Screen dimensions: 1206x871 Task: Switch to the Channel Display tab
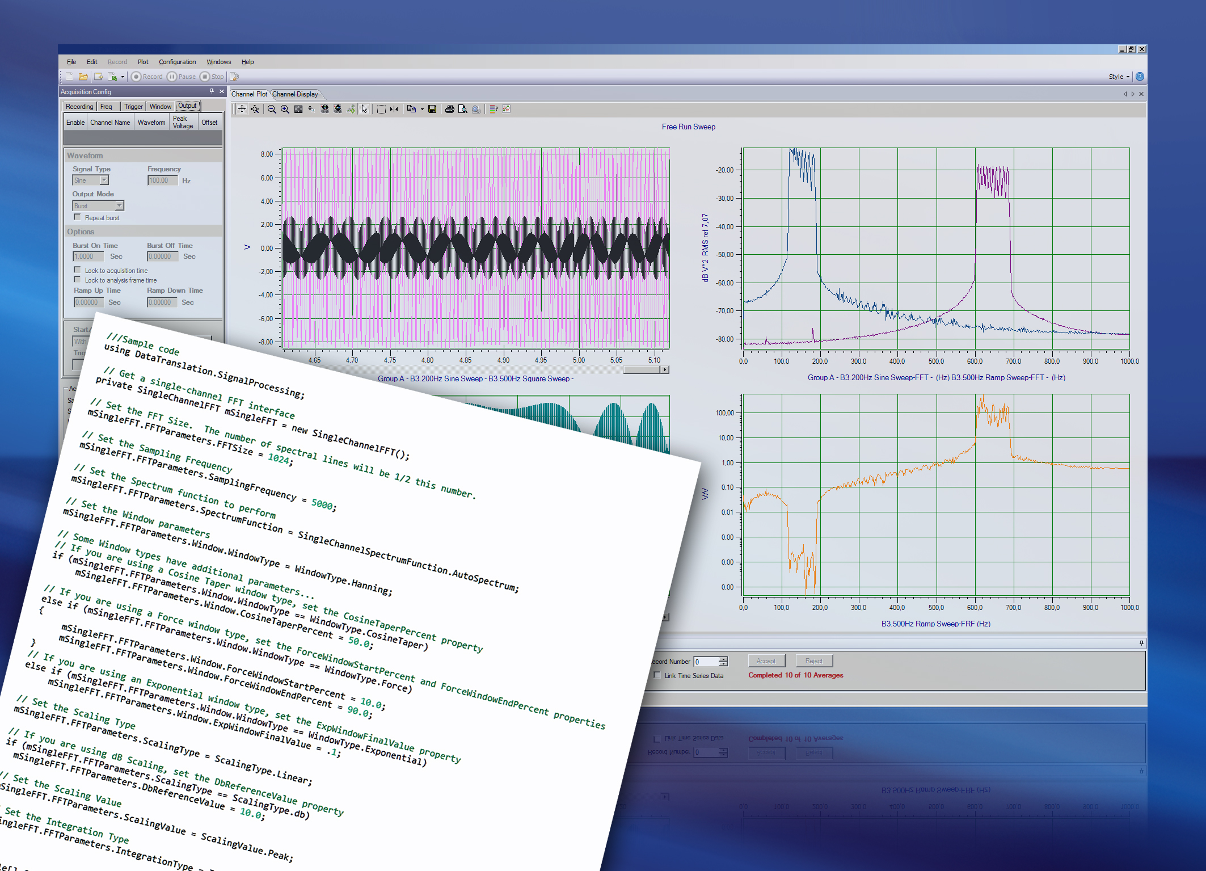coord(295,94)
